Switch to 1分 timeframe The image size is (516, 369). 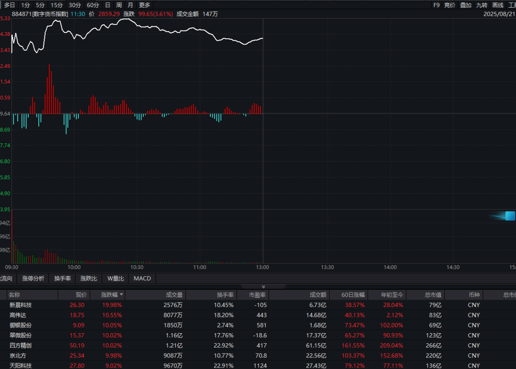tap(25, 5)
